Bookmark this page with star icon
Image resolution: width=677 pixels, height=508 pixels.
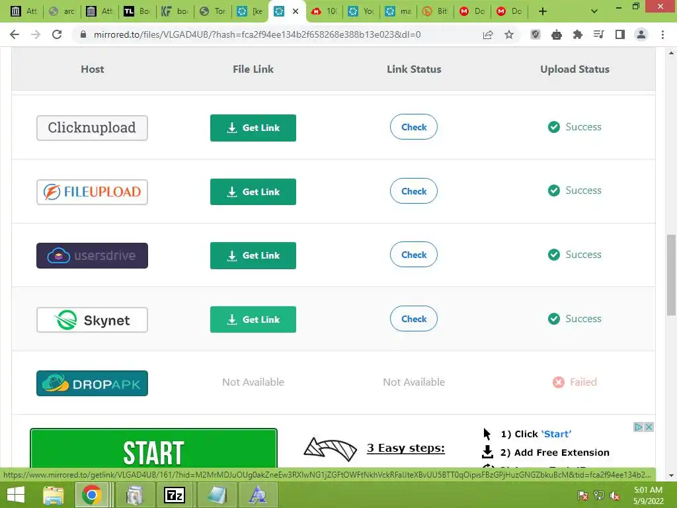pyautogui.click(x=509, y=34)
